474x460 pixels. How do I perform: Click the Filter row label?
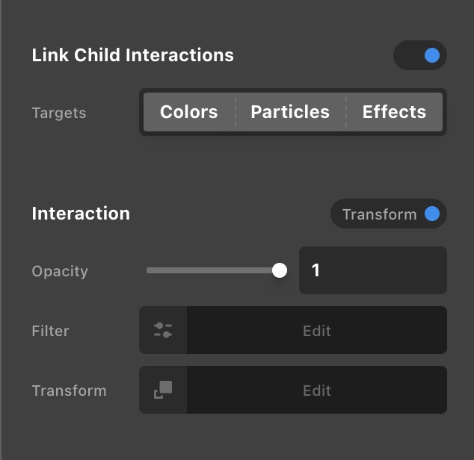pyautogui.click(x=50, y=331)
